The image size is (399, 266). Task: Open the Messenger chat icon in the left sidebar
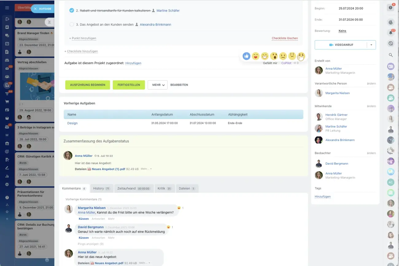(7, 35)
